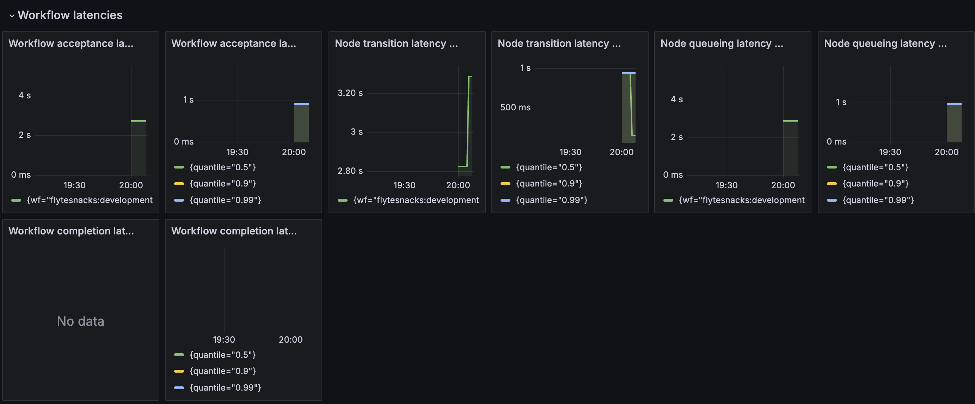Click flytesnacks:development label in Workflow acceptance legend
Image resolution: width=975 pixels, height=404 pixels.
(90, 200)
